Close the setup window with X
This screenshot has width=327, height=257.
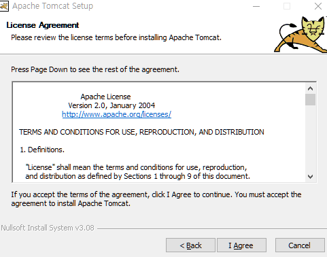click(x=318, y=6)
